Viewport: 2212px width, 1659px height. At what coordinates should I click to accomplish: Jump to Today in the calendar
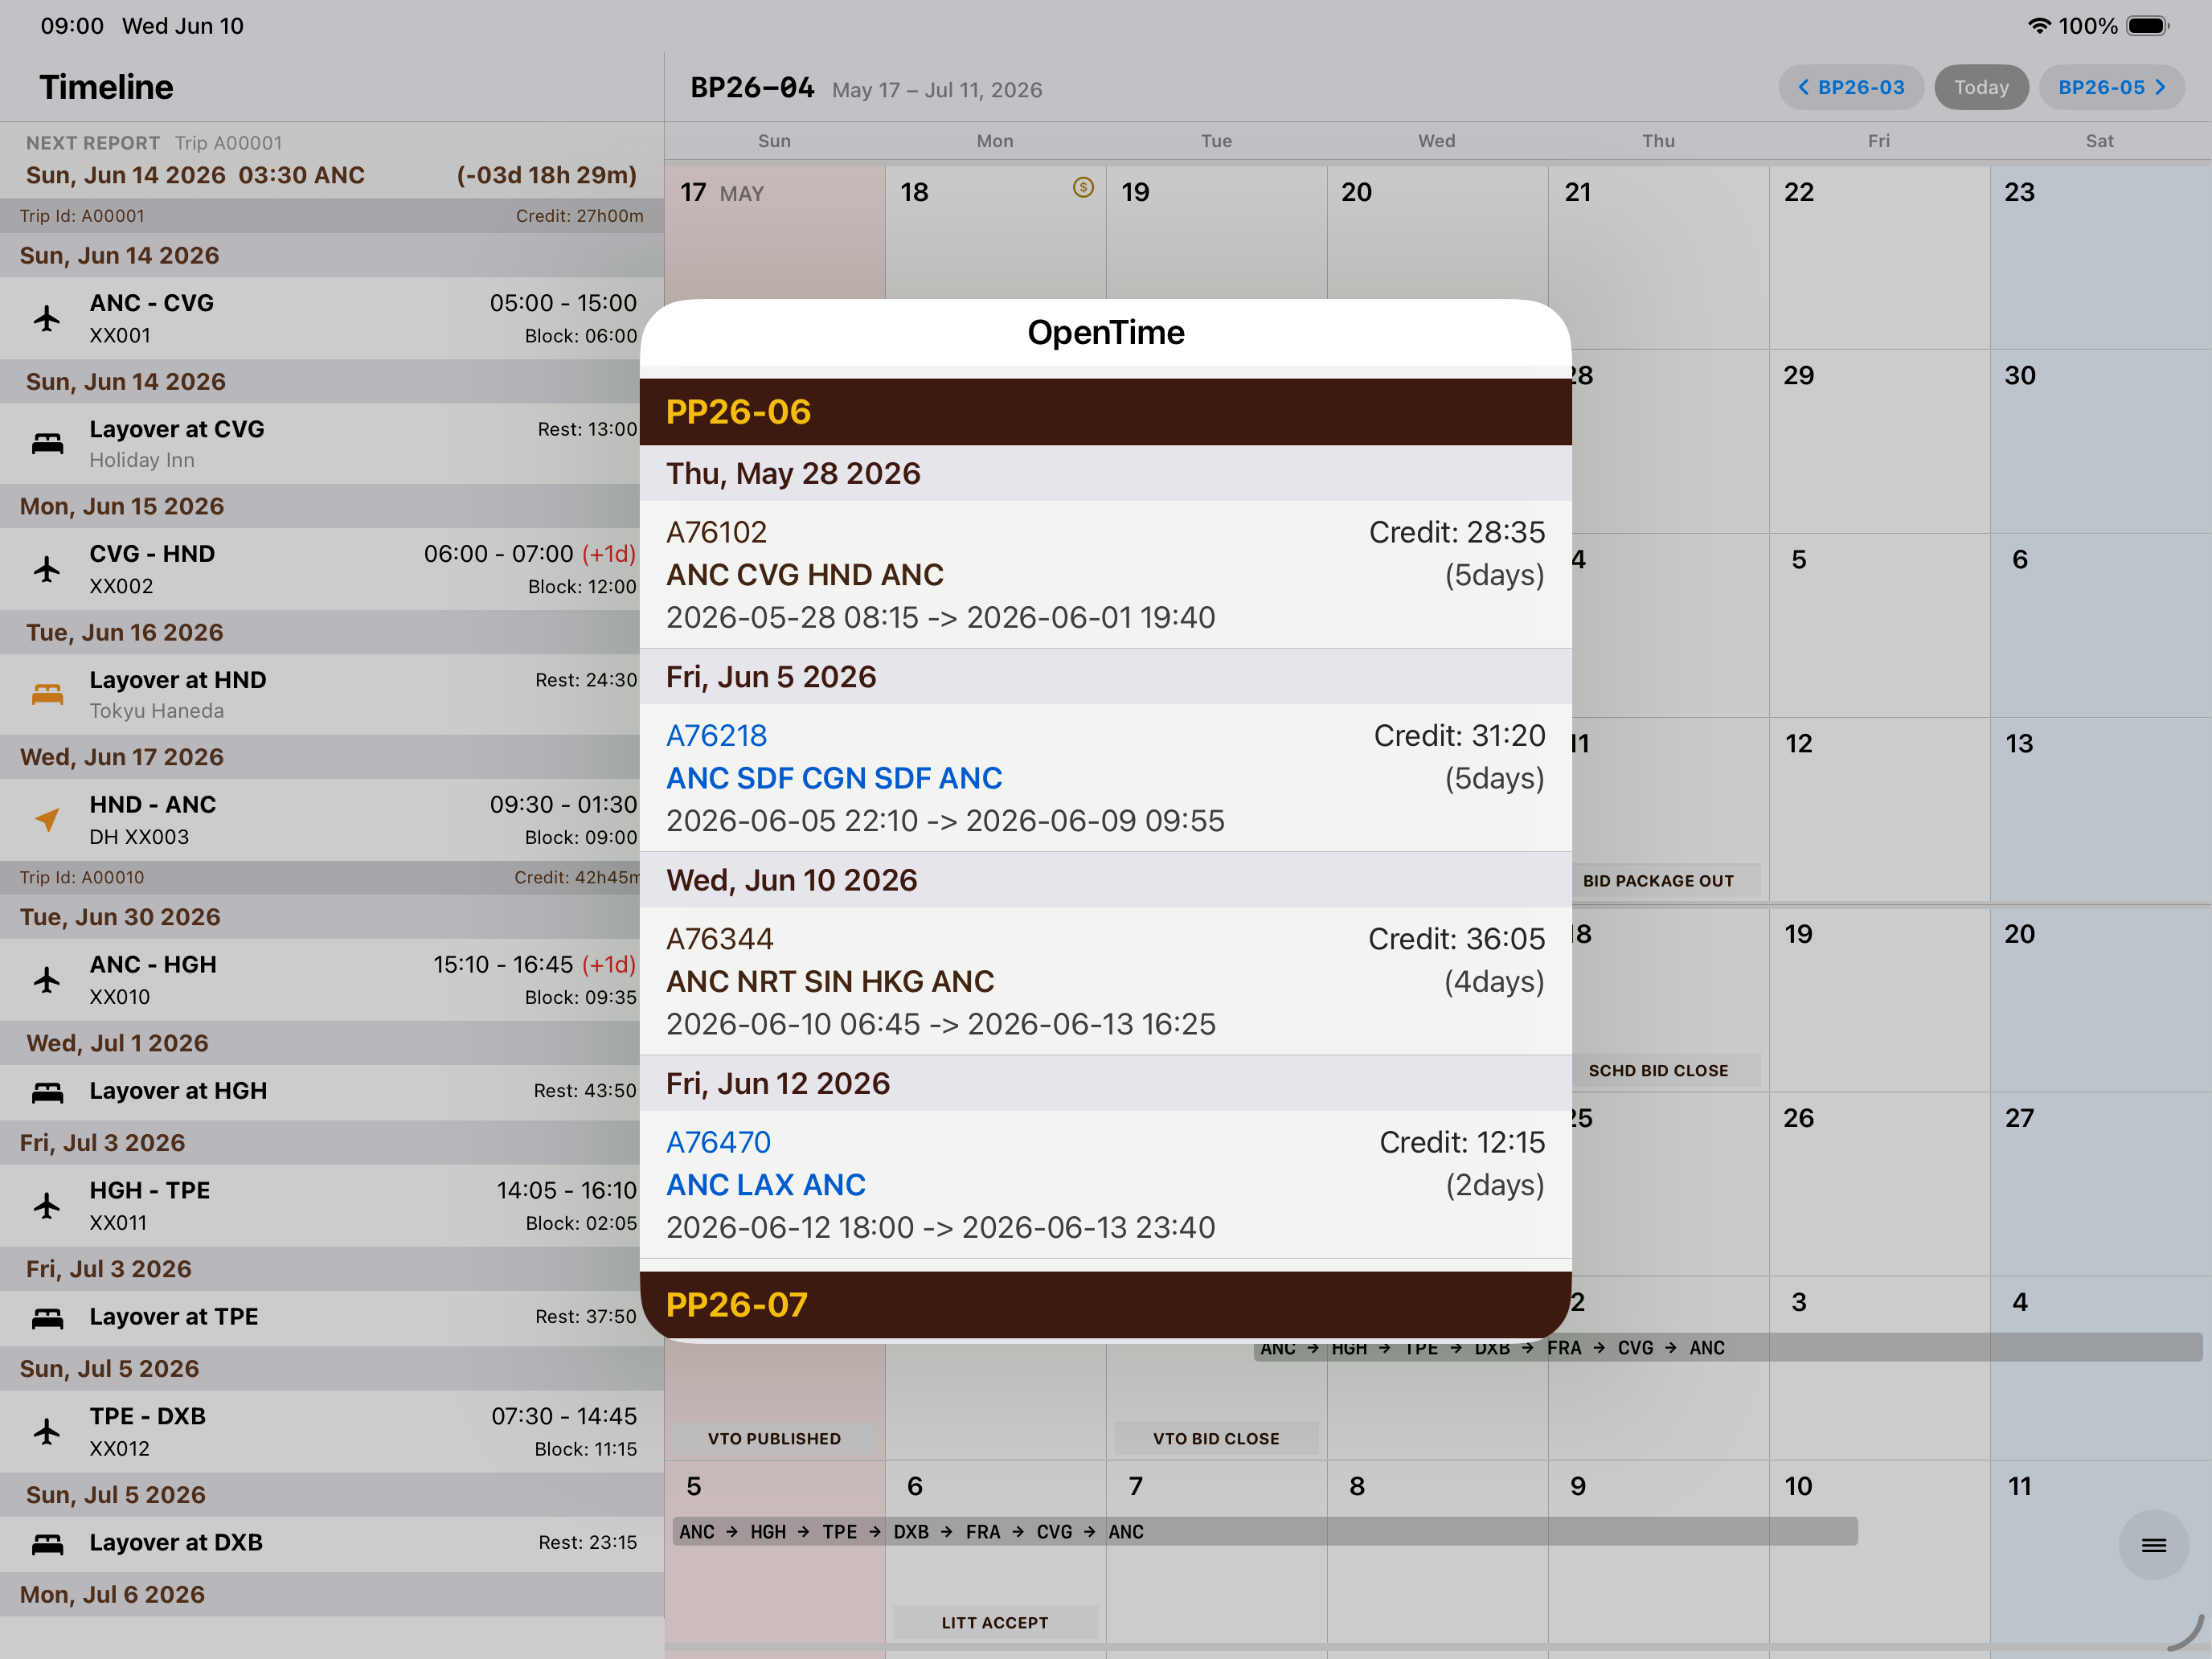point(1981,87)
